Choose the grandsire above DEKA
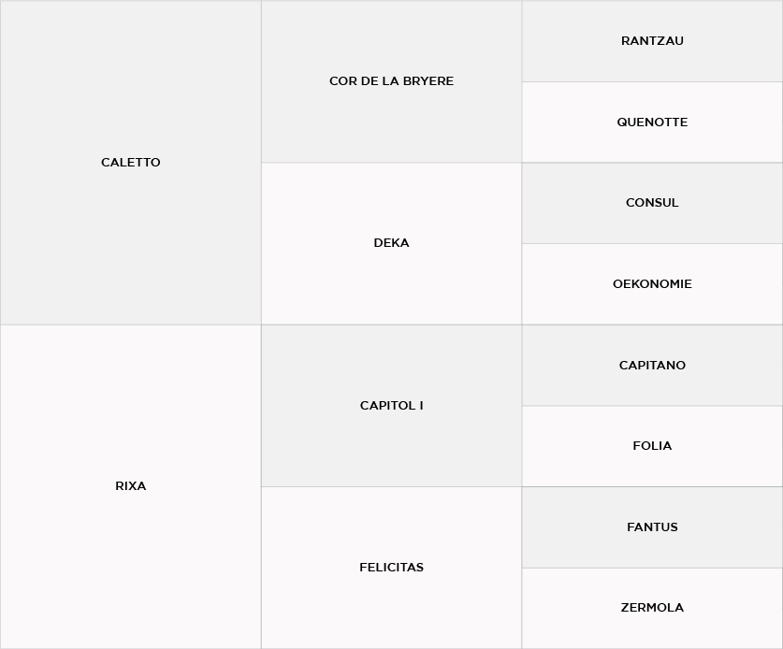 pyautogui.click(x=391, y=81)
